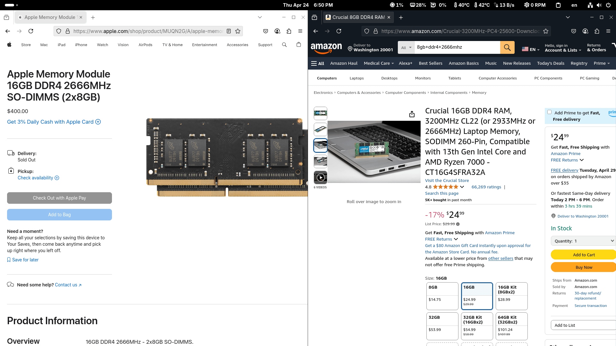The width and height of the screenshot is (616, 346).
Task: Click the Apple URL address bar
Action: pos(148,31)
